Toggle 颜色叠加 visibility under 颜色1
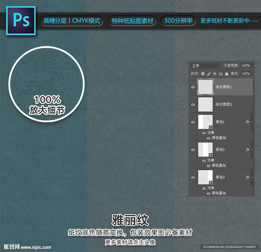This screenshot has height=252, width=261. 208,138
